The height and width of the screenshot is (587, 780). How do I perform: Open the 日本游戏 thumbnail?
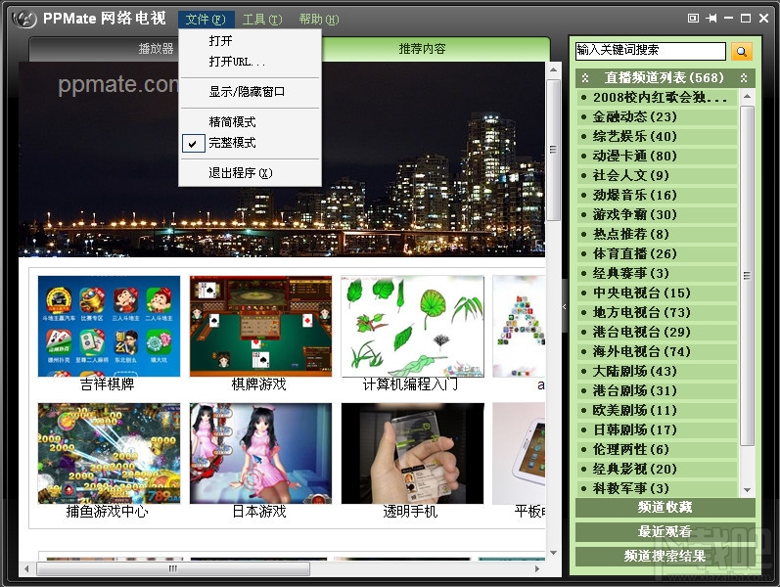(260, 453)
